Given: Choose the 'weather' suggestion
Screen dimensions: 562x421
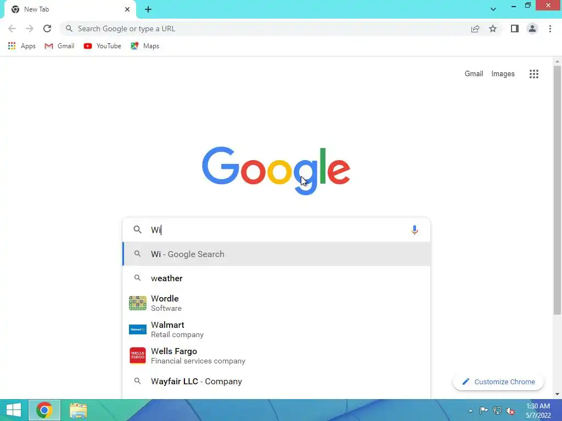Looking at the screenshot, I should [x=277, y=278].
